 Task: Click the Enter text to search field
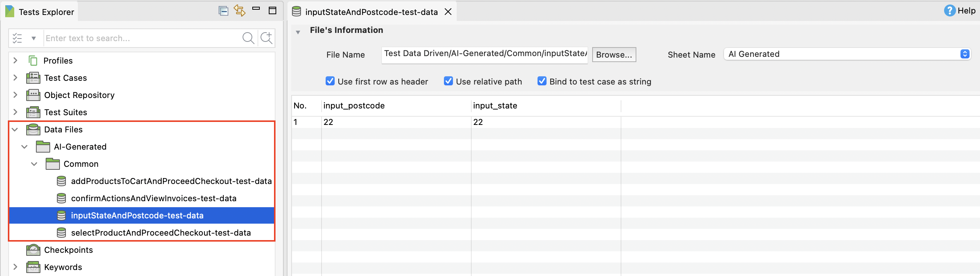(x=141, y=38)
